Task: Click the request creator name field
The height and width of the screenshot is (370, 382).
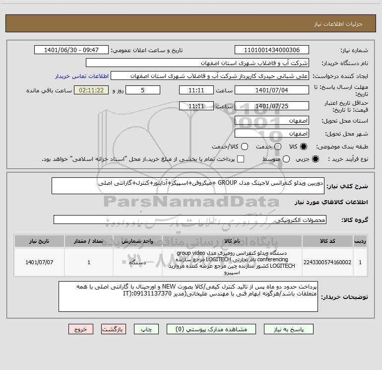Action: [210, 76]
